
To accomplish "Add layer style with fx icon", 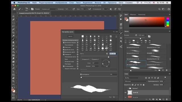I will click(150, 99).
